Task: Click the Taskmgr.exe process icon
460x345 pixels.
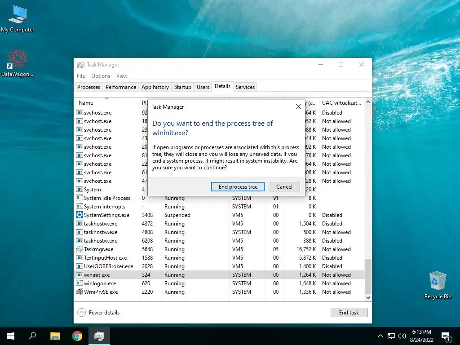Action: 79,249
